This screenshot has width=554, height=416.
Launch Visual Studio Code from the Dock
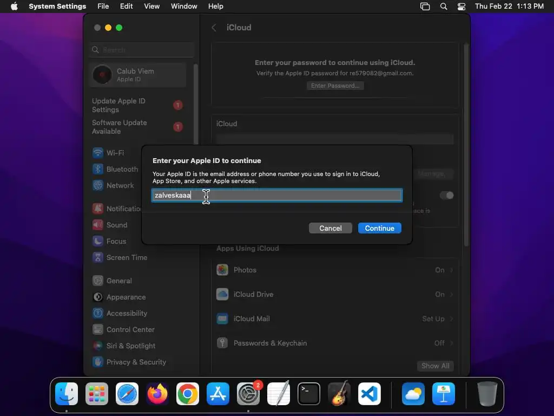coord(370,394)
